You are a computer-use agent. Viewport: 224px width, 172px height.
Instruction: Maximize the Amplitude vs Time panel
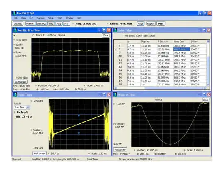[104, 30]
